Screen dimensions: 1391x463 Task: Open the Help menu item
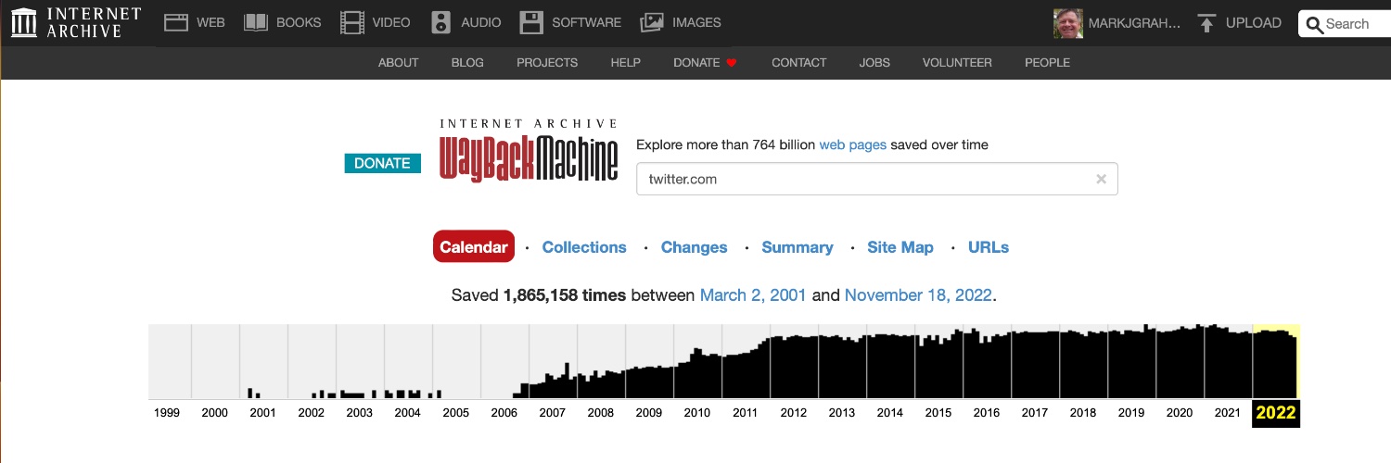point(626,63)
